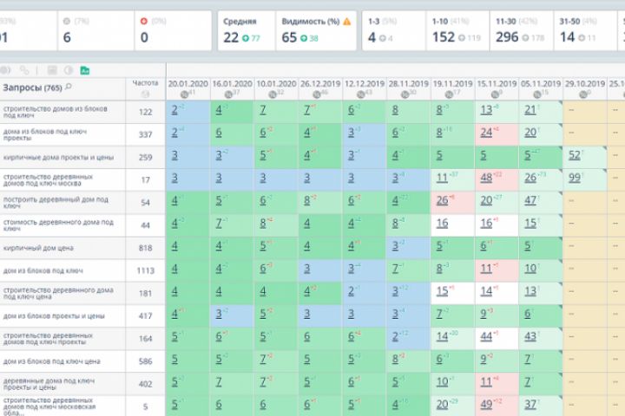Image resolution: width=625 pixels, height=416 pixels.
Task: Open position 44 in the 15.11.2019 column
Action: 486,337
